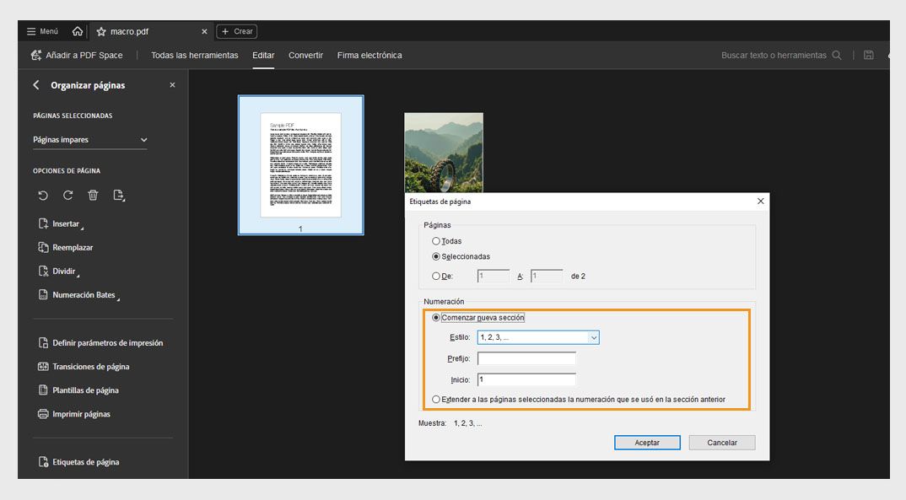This screenshot has height=500, width=906.
Task: Click Etiquetas de página in sidebar
Action: (x=78, y=462)
